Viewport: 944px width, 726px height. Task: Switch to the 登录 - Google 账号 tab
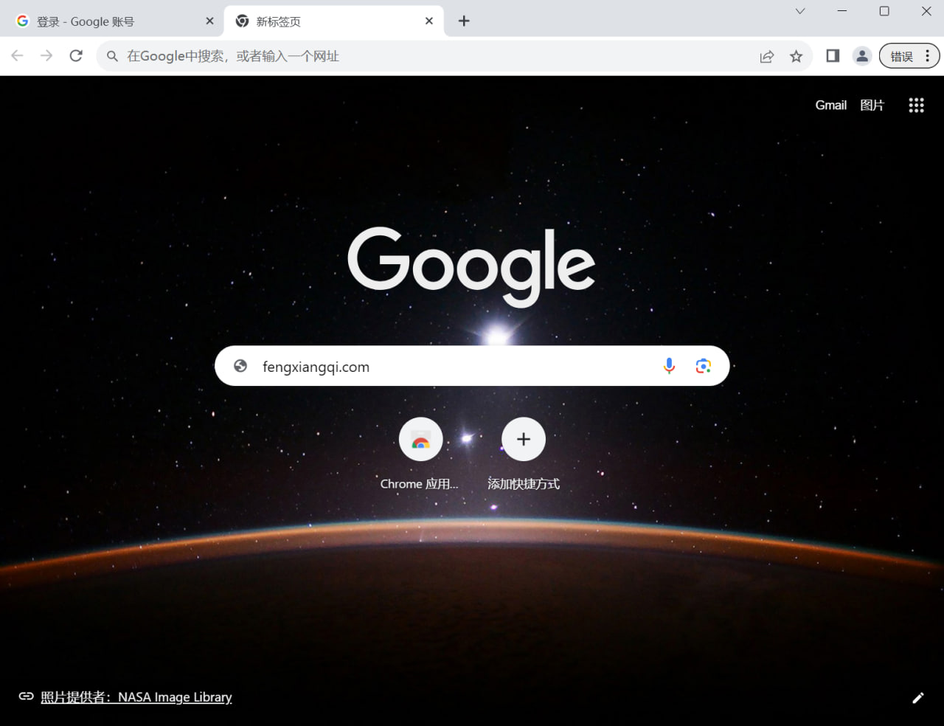[x=111, y=21]
